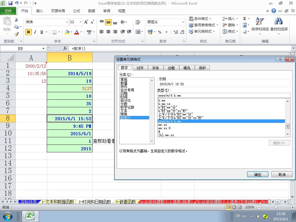The width and height of the screenshot is (296, 222).
Task: Toggle bold formatting
Action: (29, 32)
